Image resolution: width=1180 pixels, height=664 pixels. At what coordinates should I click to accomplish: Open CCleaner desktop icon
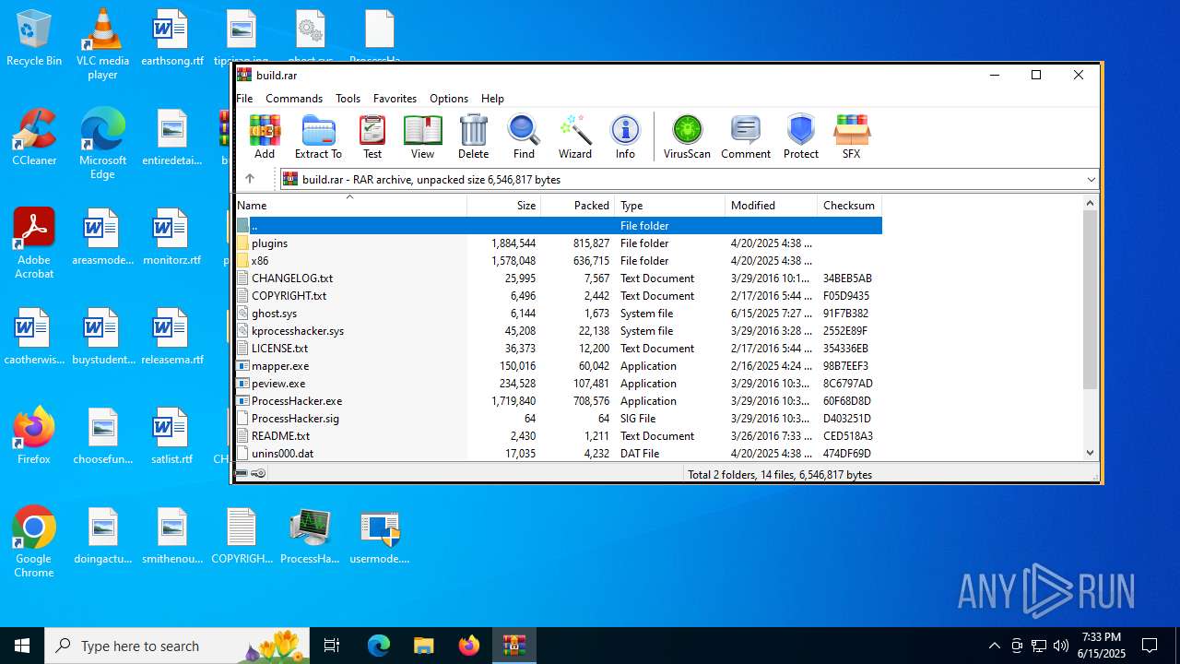pos(34,138)
